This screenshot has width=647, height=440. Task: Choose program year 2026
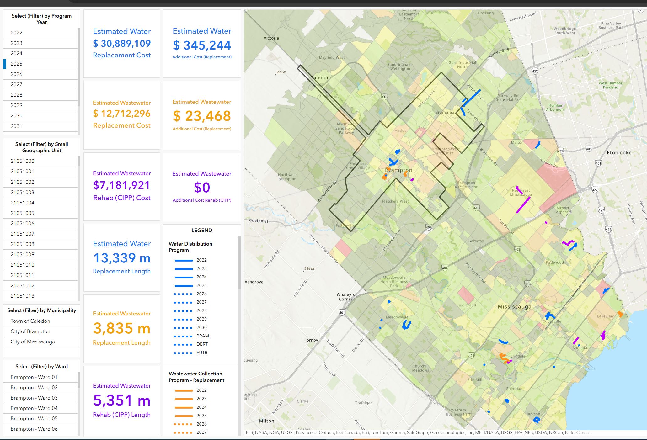click(x=40, y=74)
